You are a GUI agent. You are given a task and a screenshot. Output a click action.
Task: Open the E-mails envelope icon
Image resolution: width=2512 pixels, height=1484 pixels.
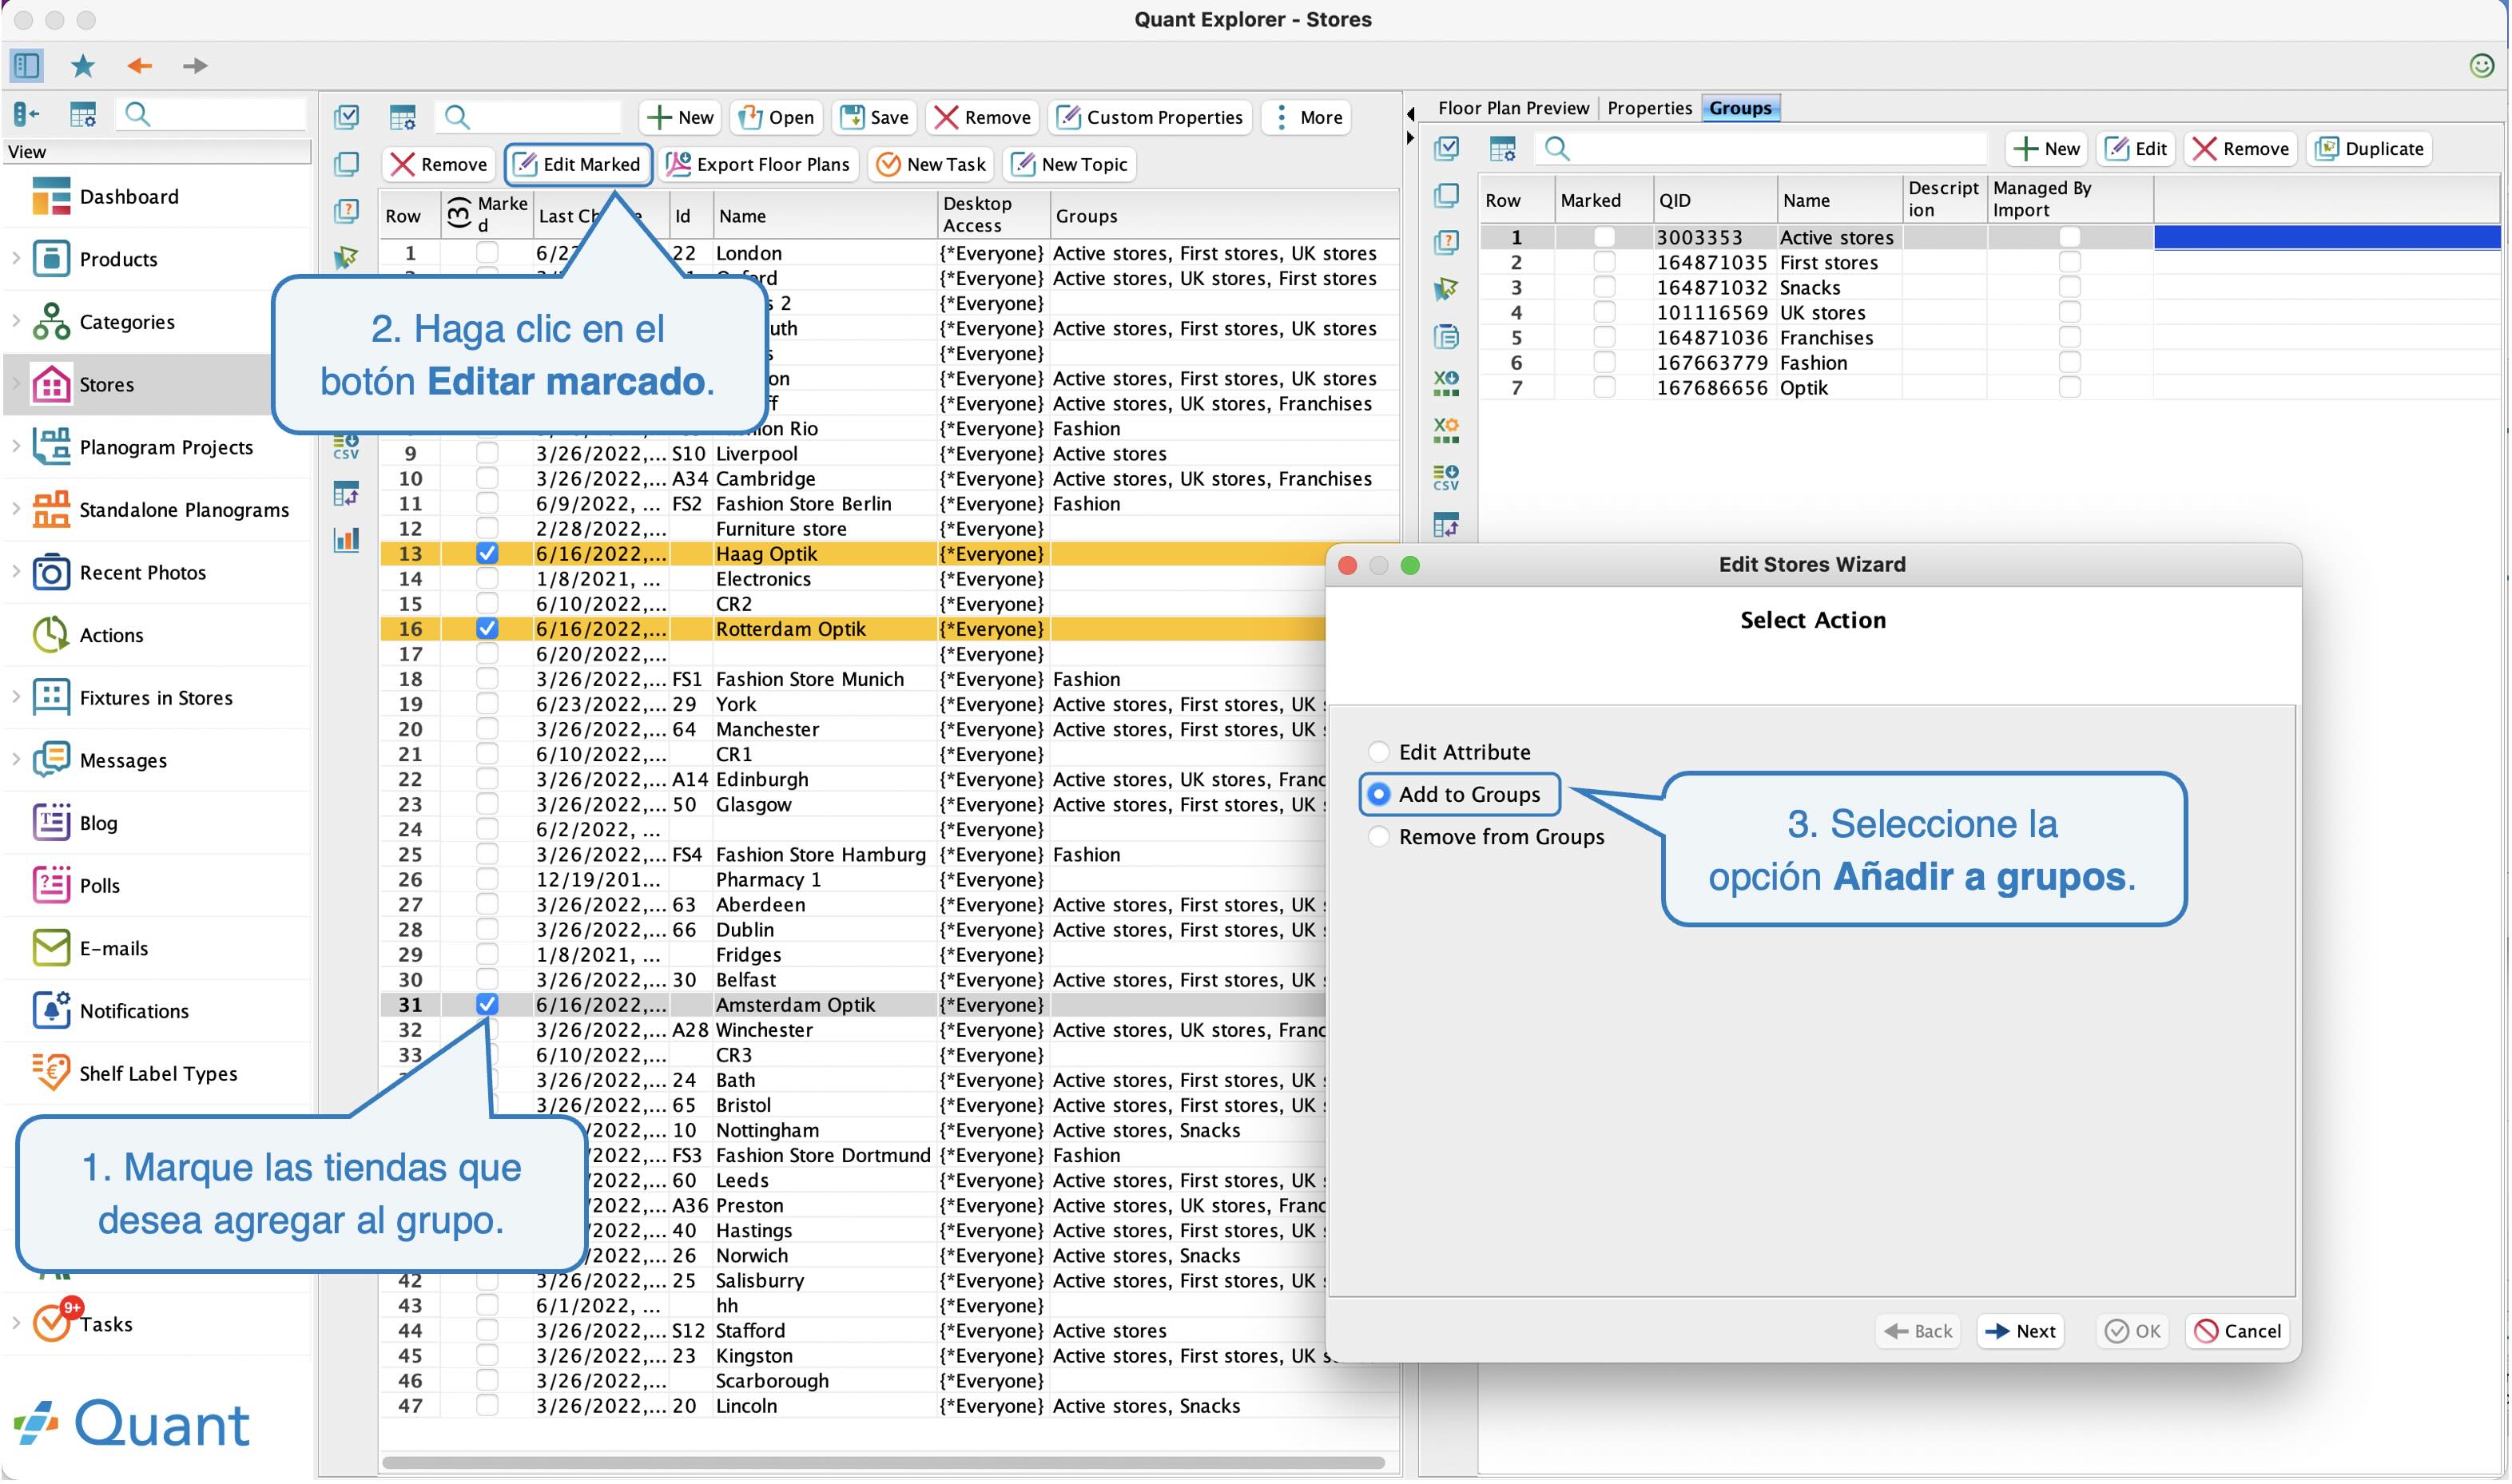click(51, 949)
